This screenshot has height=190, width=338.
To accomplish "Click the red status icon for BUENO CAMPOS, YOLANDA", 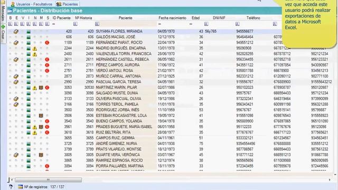I will click(x=47, y=121).
